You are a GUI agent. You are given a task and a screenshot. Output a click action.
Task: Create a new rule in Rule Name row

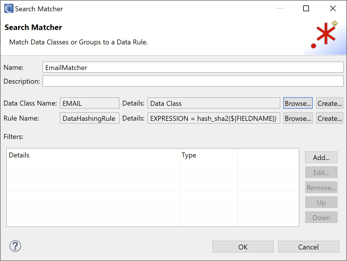click(330, 118)
